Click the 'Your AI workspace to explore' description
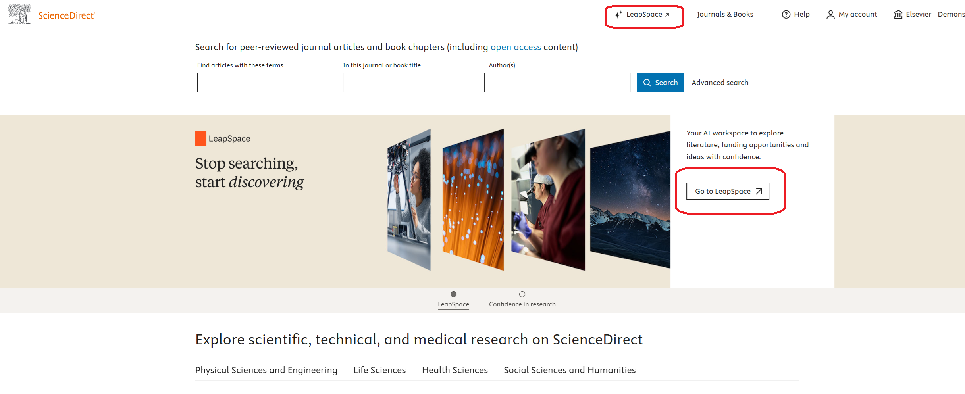The height and width of the screenshot is (394, 965). 747,145
